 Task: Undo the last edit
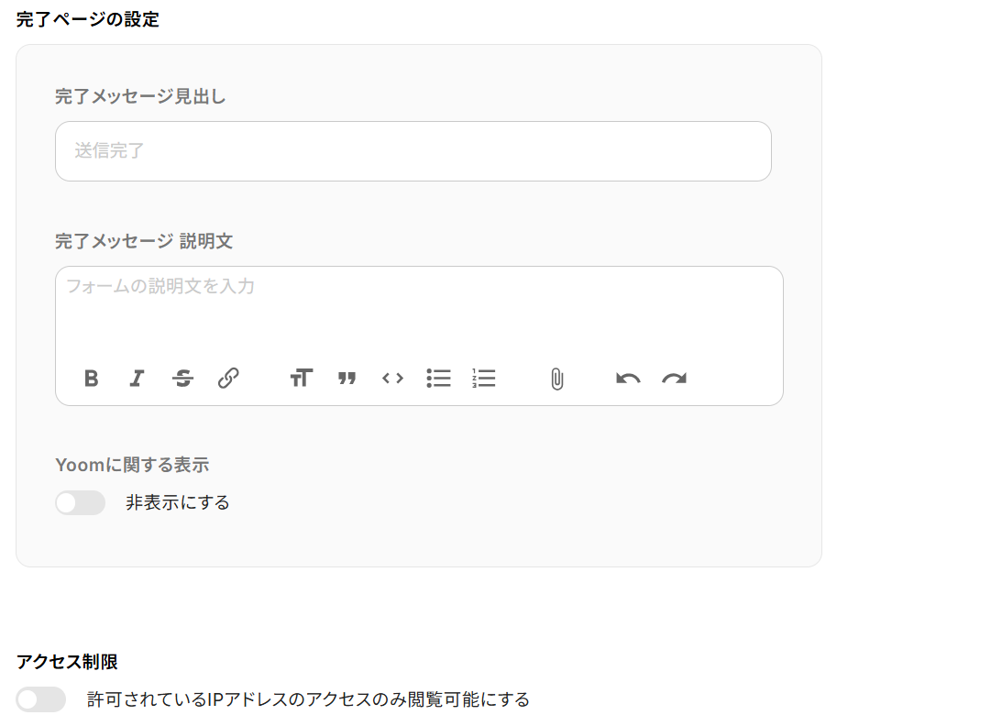click(628, 379)
